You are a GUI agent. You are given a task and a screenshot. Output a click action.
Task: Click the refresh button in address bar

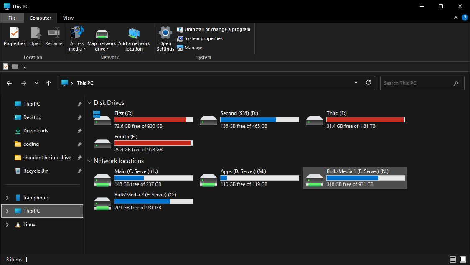pos(368,83)
